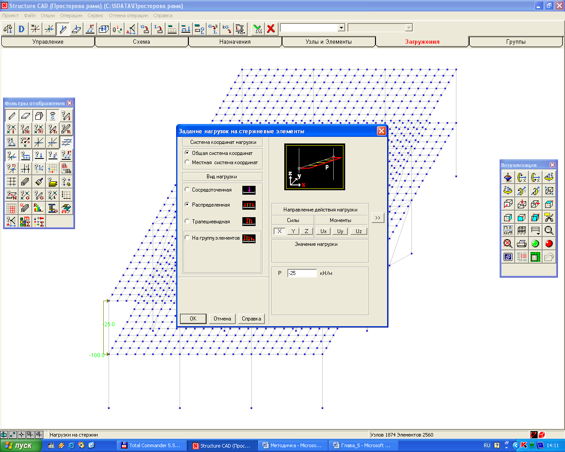Toggle the Y force direction button
This screenshot has height=452, width=565.
(293, 231)
